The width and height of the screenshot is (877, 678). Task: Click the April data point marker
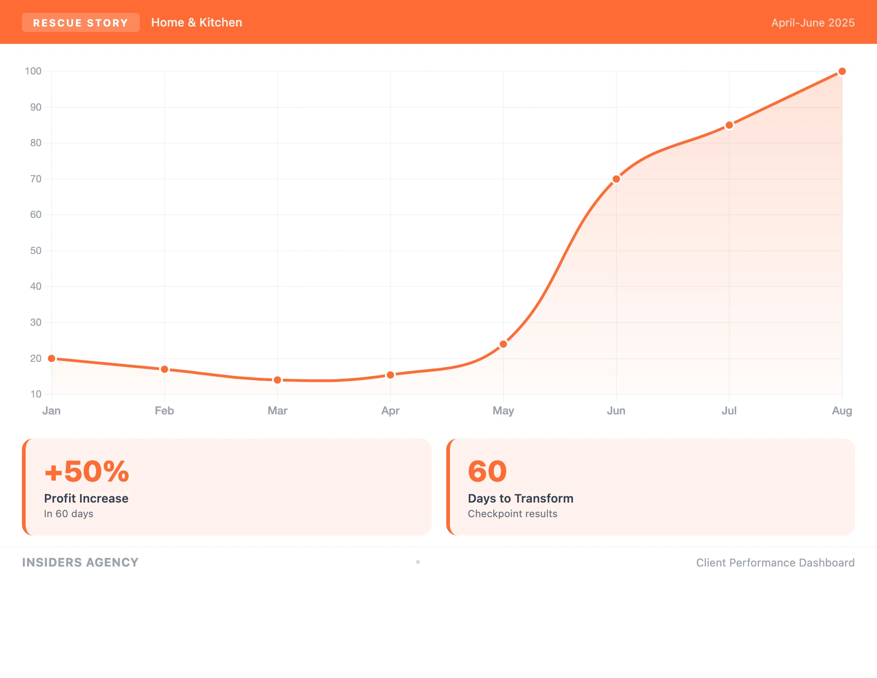click(390, 375)
